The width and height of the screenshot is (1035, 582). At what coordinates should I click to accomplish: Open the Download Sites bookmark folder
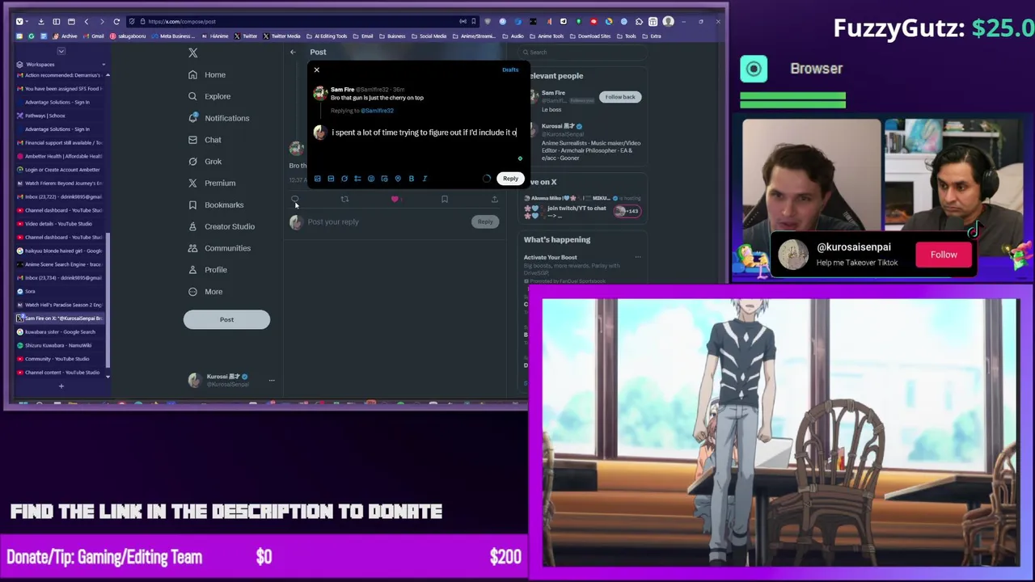point(592,36)
